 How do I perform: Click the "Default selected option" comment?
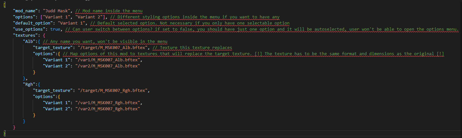(x=190, y=23)
